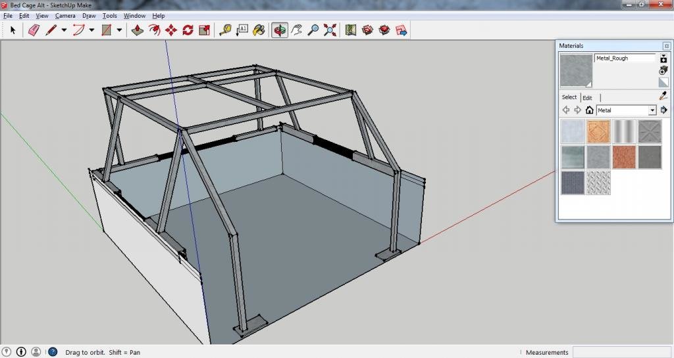Select the arrow Select tool
The image size is (674, 358).
[13, 30]
